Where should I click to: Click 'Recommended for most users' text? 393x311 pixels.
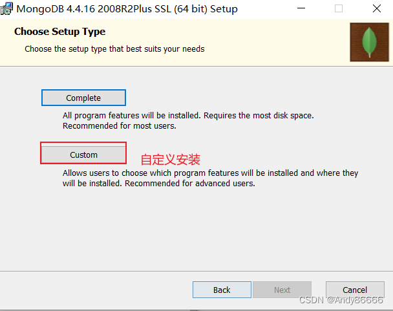tap(120, 125)
